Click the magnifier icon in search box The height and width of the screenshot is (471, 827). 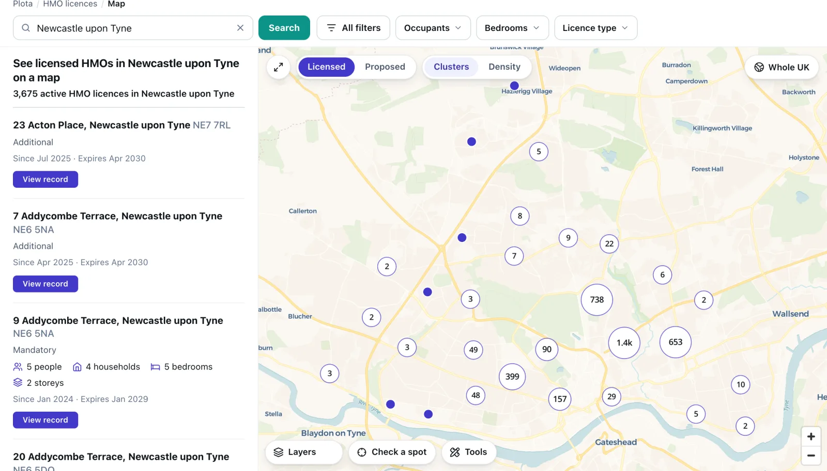[x=26, y=28]
